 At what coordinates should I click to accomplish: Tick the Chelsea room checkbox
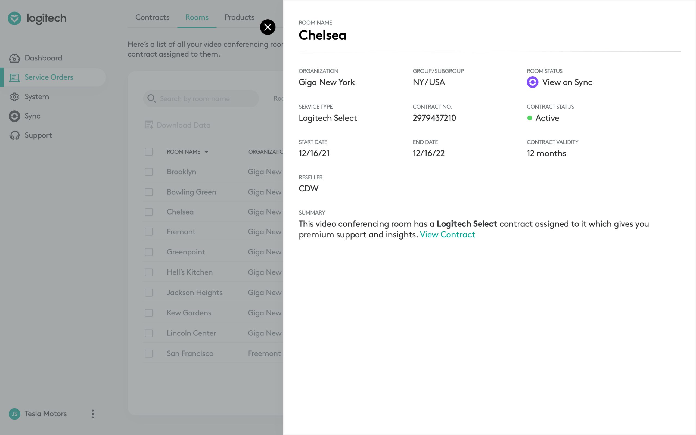(x=149, y=212)
